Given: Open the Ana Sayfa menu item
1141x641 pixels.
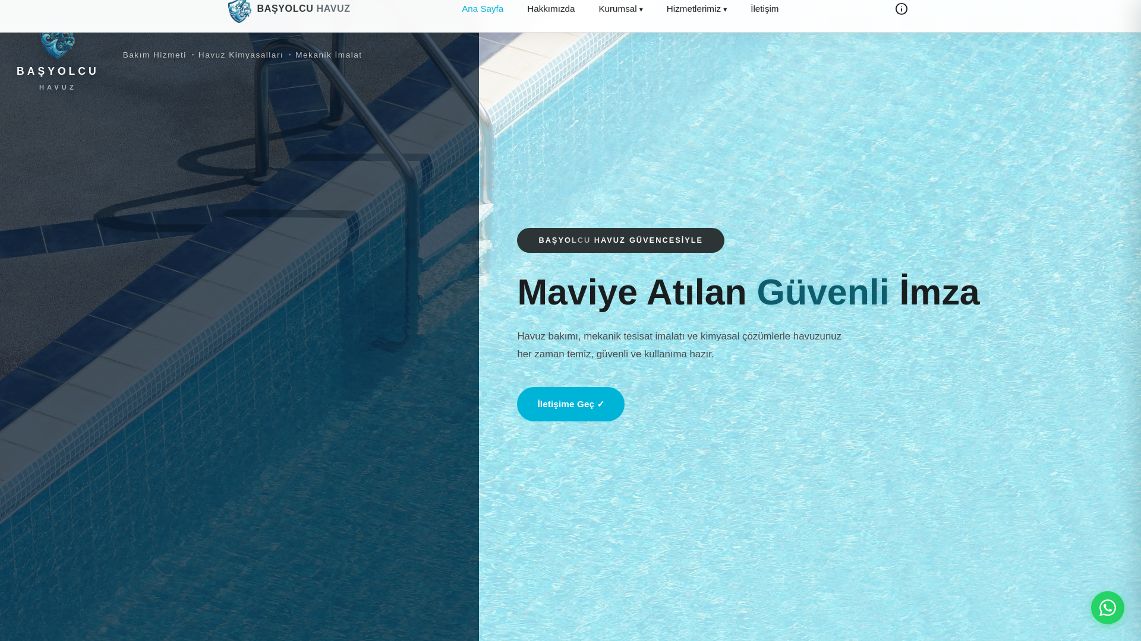Looking at the screenshot, I should [x=483, y=9].
